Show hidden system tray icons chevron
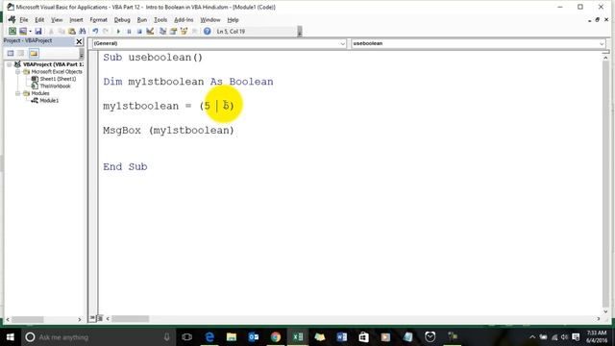This screenshot has width=615, height=346. pyautogui.click(x=531, y=337)
